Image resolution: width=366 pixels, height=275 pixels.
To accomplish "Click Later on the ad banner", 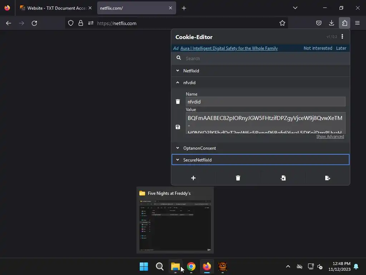I will pyautogui.click(x=341, y=48).
